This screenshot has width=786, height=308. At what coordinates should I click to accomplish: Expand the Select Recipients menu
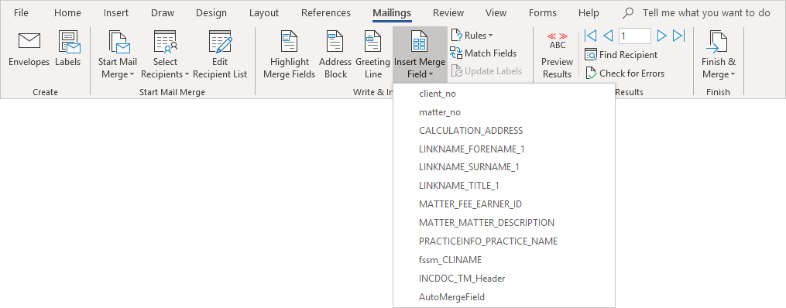pos(166,55)
